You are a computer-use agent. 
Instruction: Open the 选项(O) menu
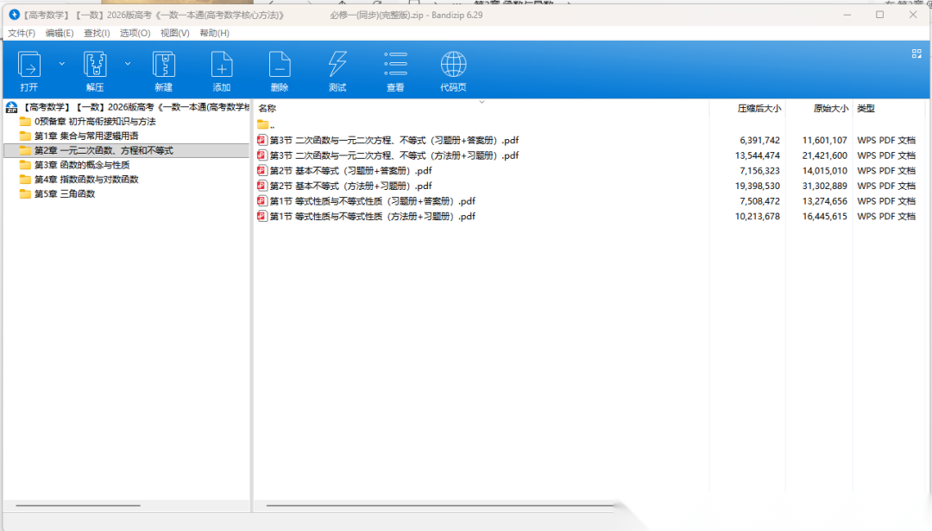[x=135, y=33]
